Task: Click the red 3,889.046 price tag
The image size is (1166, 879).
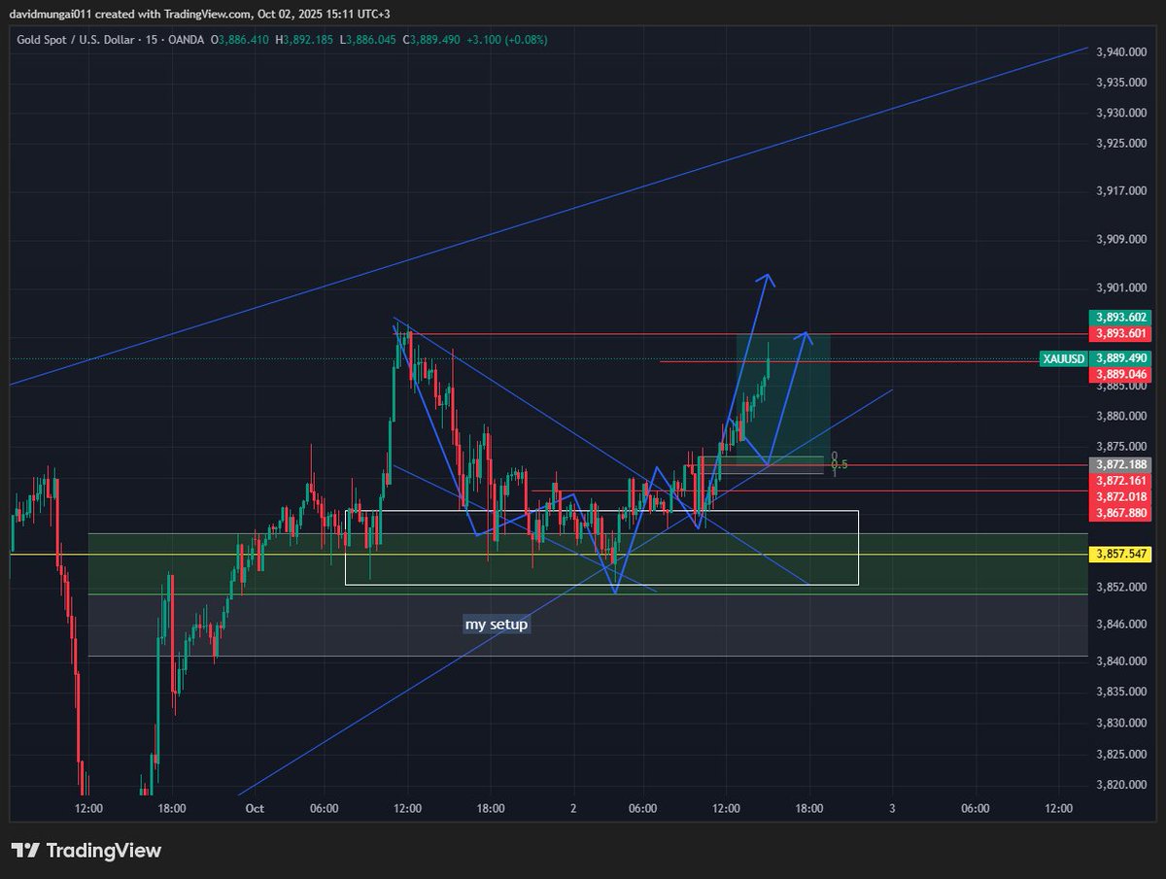Action: pyautogui.click(x=1122, y=374)
